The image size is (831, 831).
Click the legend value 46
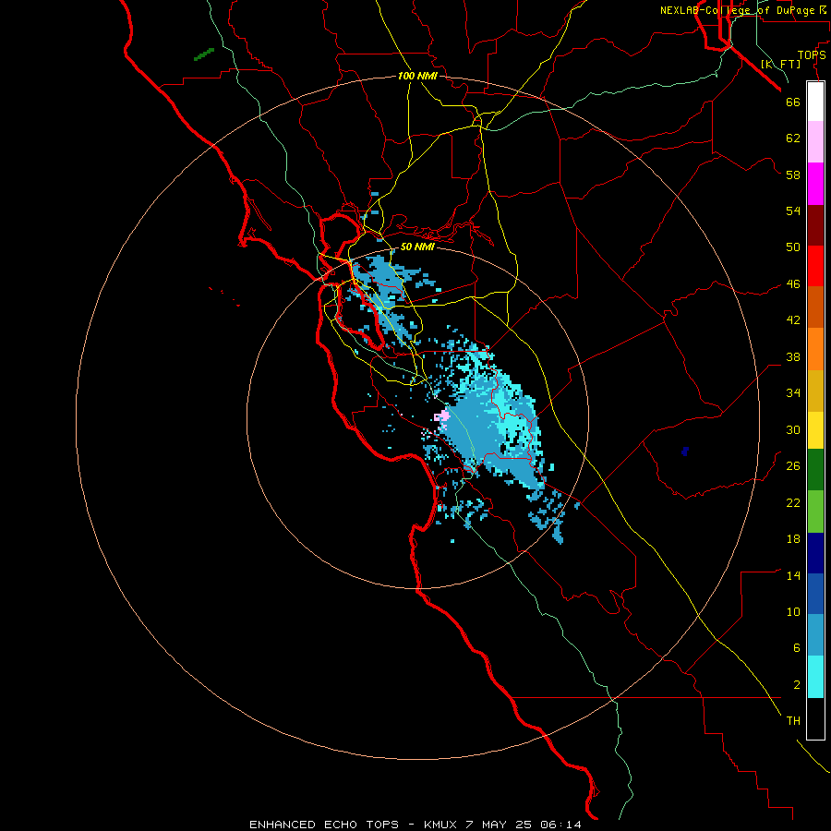(x=793, y=284)
